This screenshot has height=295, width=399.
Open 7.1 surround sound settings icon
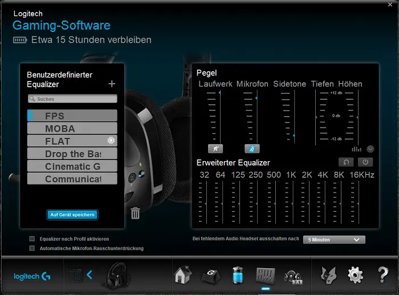(293, 277)
